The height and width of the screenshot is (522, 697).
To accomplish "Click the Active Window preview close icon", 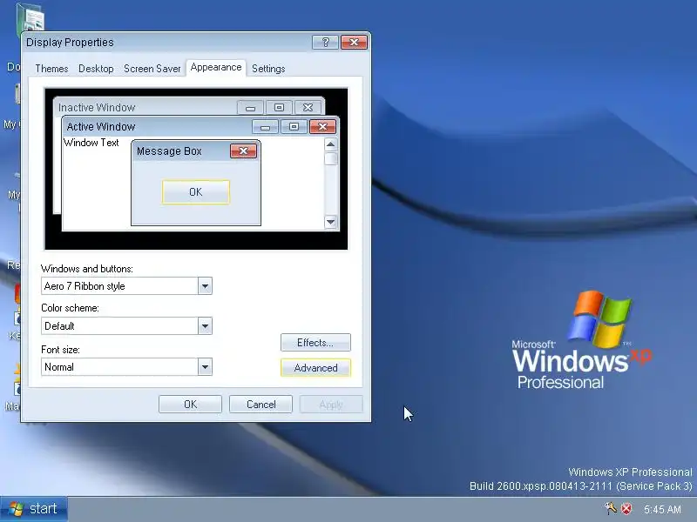I will click(322, 127).
